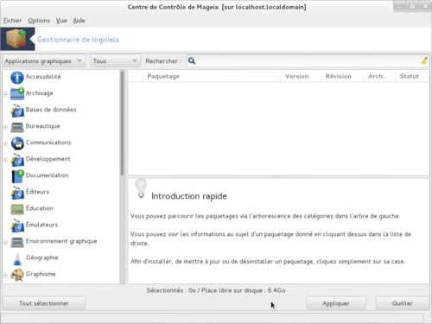This screenshot has width=432, height=324.
Task: Click the Introduction rapide heading
Action: [189, 196]
